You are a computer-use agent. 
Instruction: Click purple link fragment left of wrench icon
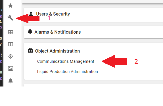[x=1, y=16]
